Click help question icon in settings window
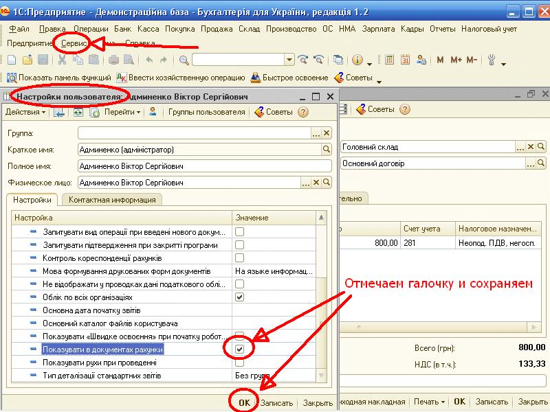The width and height of the screenshot is (550, 412). pyautogui.click(x=303, y=112)
